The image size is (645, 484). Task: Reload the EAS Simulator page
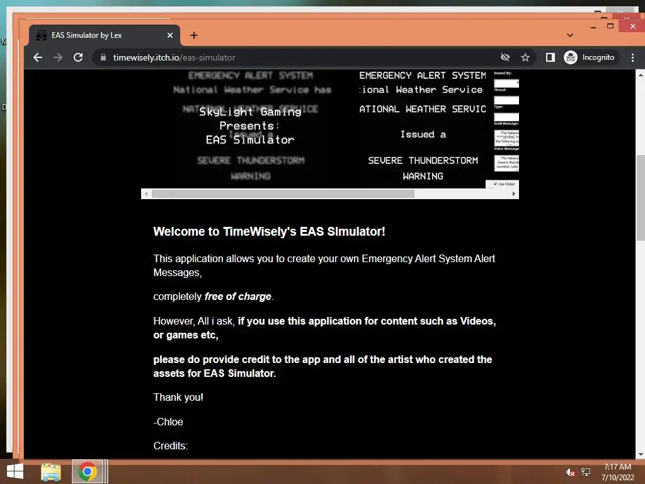[x=78, y=57]
